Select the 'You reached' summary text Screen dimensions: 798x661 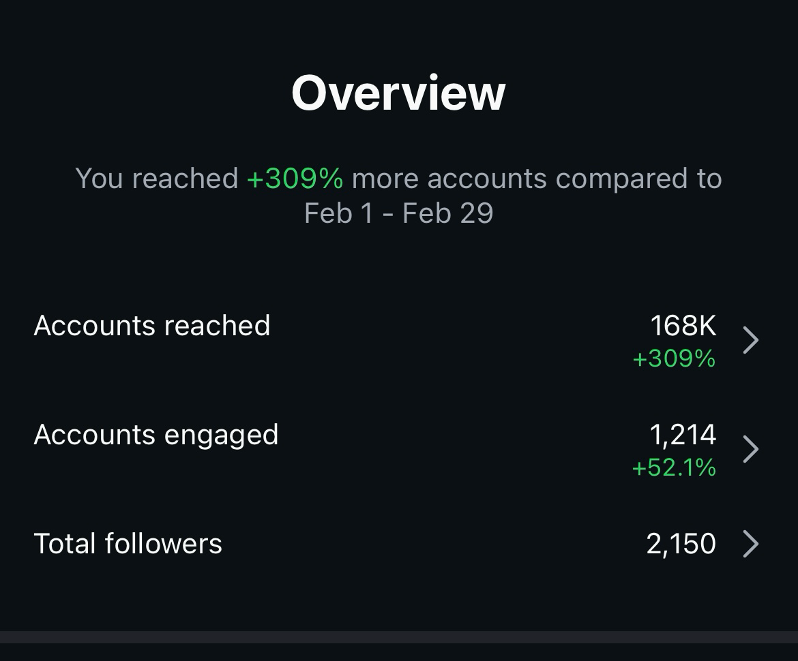(157, 179)
